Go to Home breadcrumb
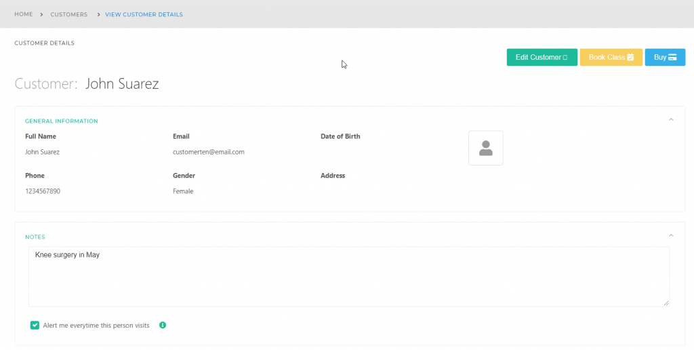This screenshot has width=694, height=350. 24,14
